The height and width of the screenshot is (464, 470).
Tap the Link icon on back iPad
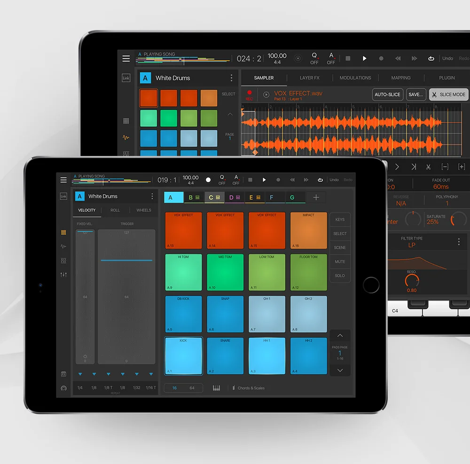[126, 78]
